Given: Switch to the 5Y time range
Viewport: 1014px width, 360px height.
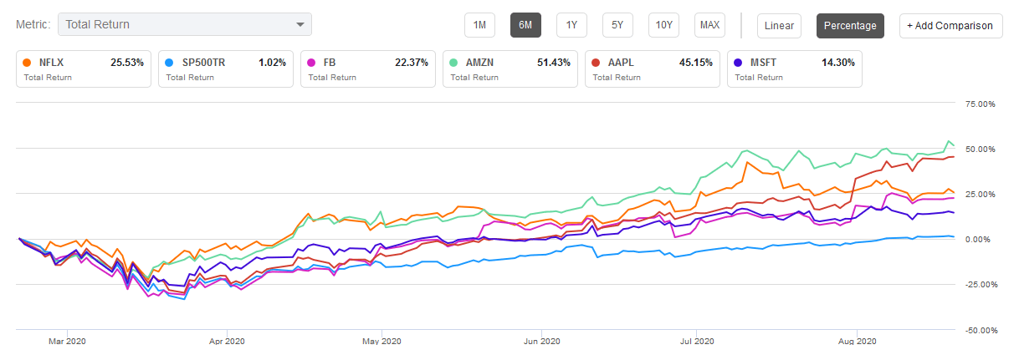Looking at the screenshot, I should pyautogui.click(x=617, y=25).
